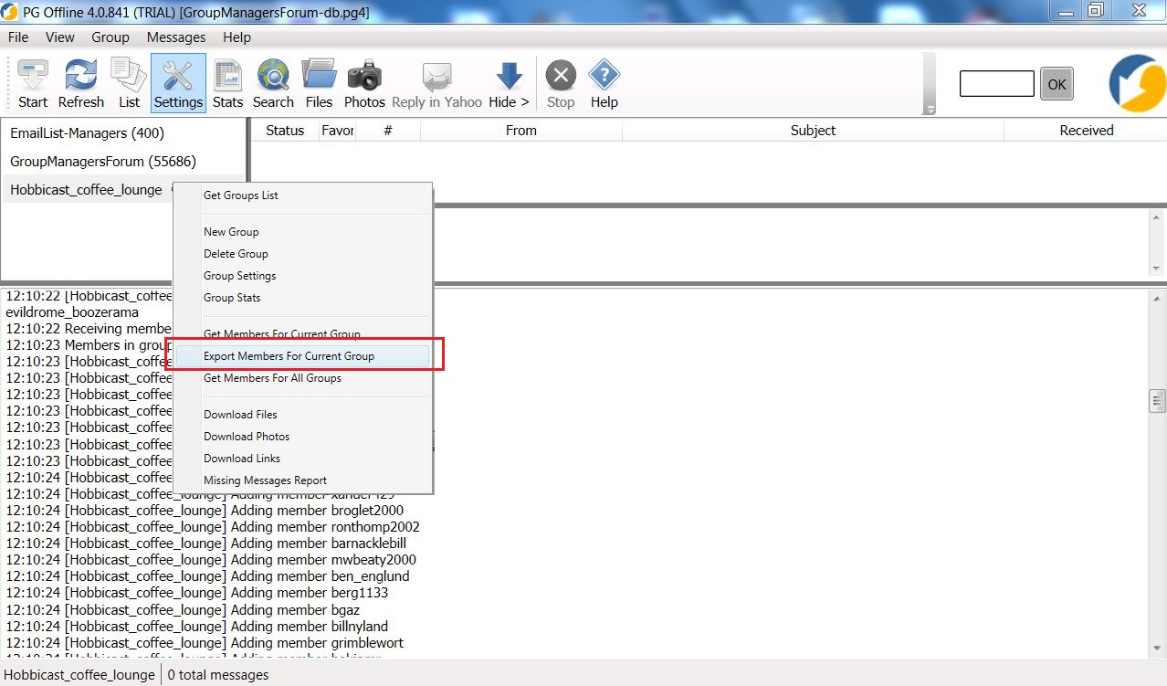Click the OK button
1167x686 pixels.
pyautogui.click(x=1057, y=84)
